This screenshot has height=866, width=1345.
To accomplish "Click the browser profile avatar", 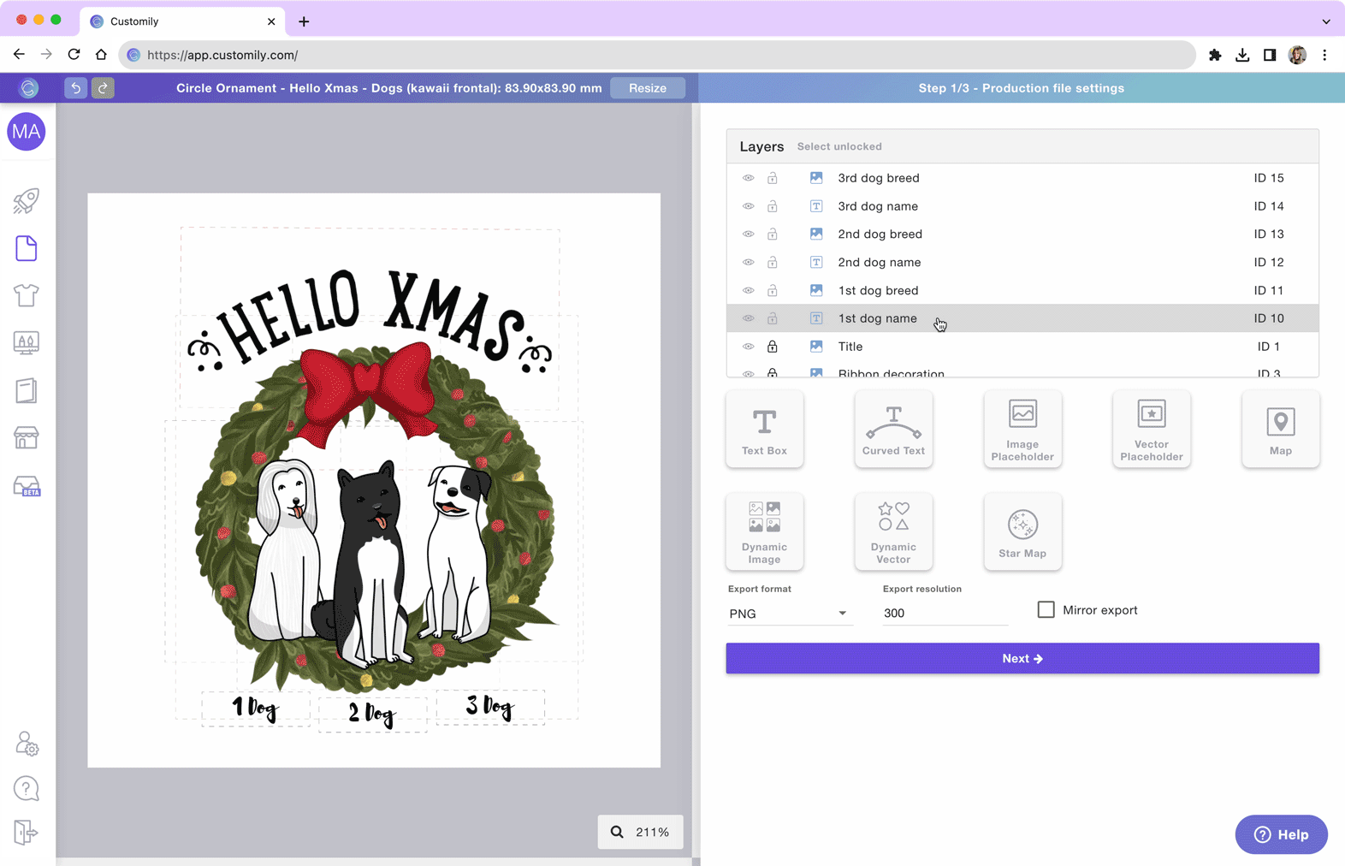I will (x=1297, y=55).
